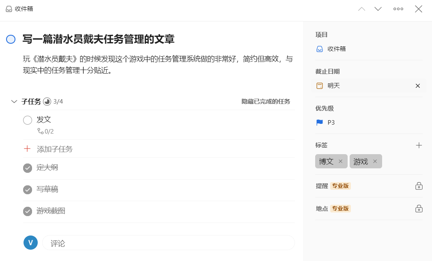Open the 明天 due date picker
Image resolution: width=432 pixels, height=261 pixels.
pyautogui.click(x=369, y=86)
